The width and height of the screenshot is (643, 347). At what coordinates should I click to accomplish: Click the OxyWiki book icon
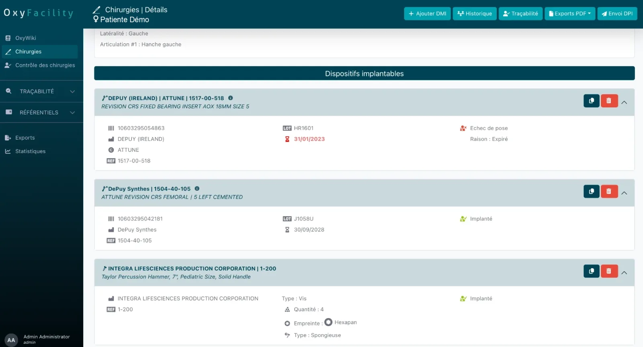click(8, 38)
